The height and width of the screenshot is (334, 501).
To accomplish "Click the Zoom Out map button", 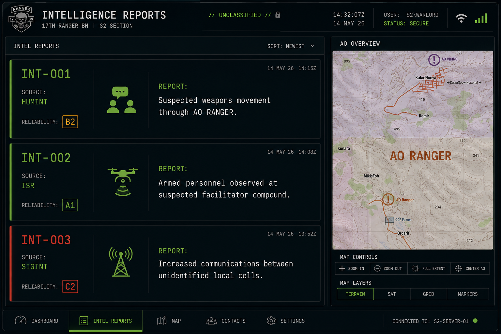I will 388,268.
